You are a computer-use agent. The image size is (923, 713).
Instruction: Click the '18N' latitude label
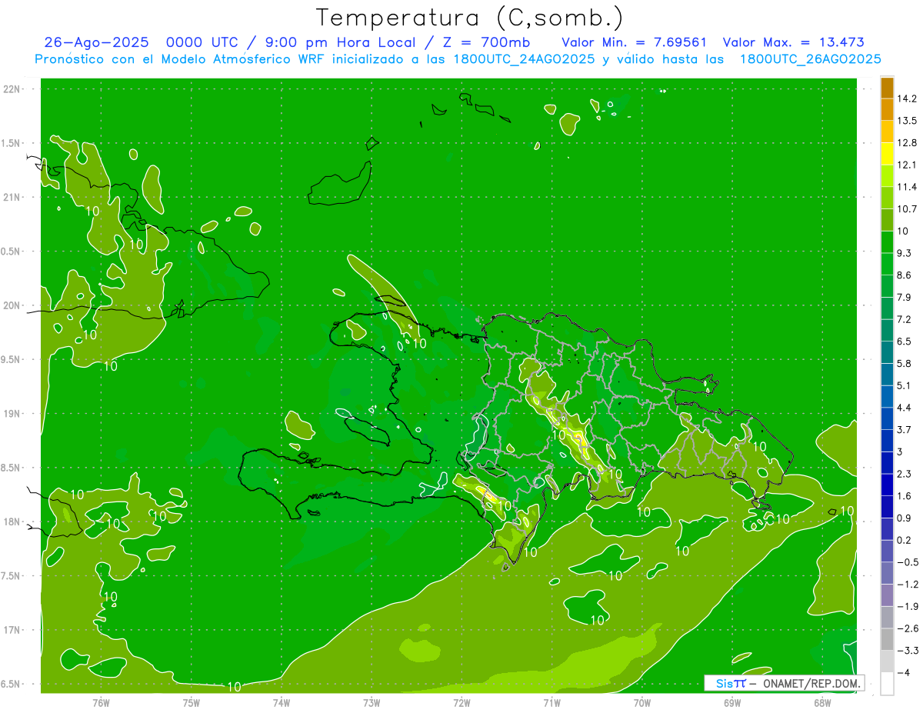coord(12,521)
